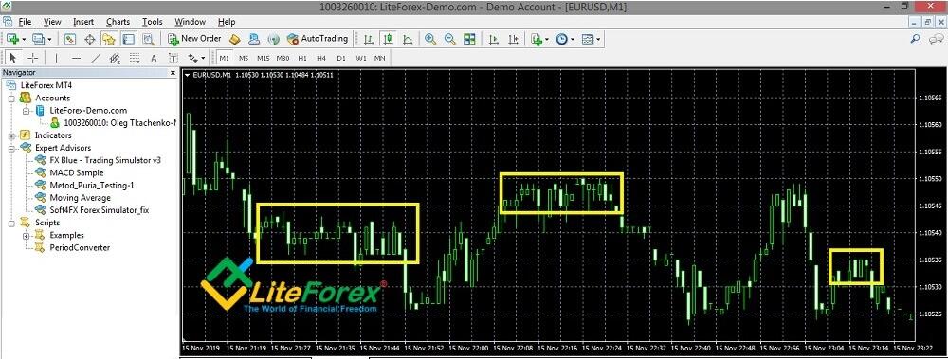Draw a horizontal line tool
The height and width of the screenshot is (359, 948).
click(x=76, y=58)
